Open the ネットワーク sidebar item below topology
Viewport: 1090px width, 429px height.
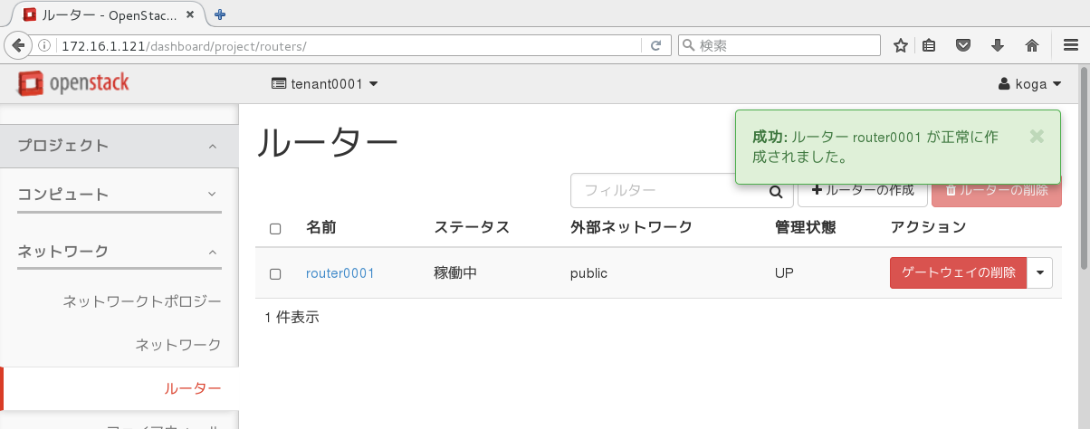[x=178, y=345]
